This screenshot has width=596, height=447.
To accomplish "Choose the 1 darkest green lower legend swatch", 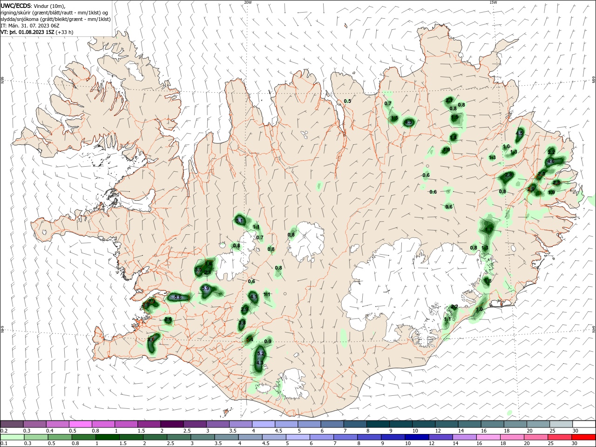I will [108, 437].
